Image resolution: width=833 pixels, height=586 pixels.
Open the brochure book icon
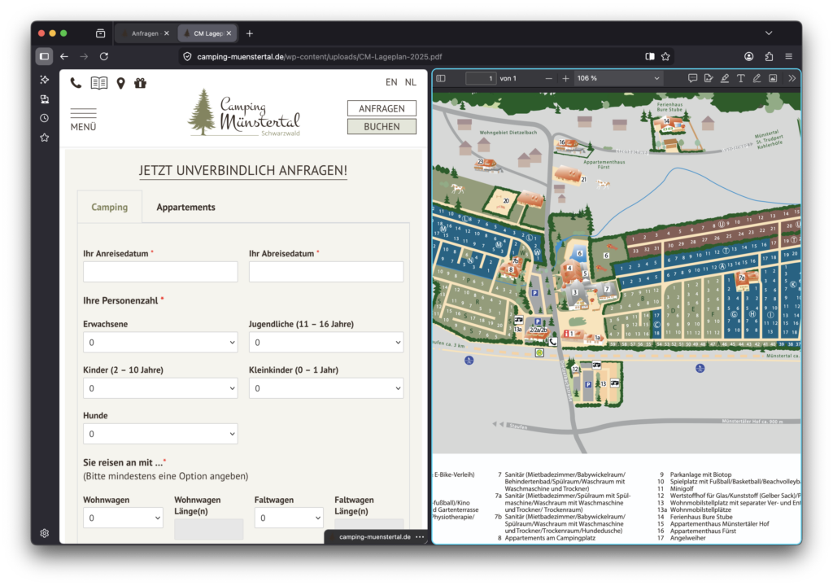pyautogui.click(x=98, y=82)
